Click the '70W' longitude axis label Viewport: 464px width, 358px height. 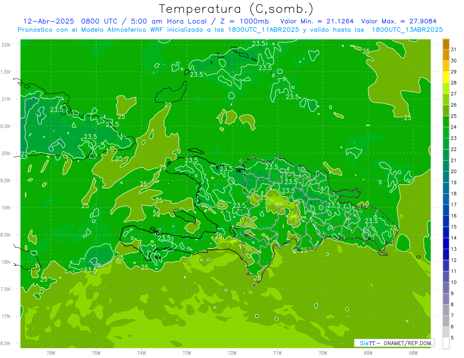(x=323, y=353)
